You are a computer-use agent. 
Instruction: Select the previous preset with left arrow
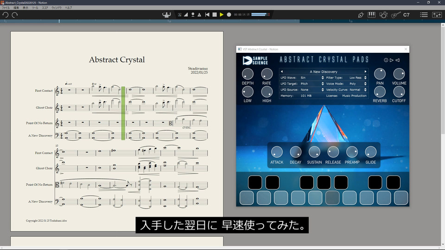(x=282, y=72)
